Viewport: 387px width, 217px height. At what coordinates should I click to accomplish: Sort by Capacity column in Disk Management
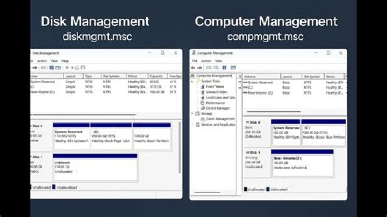click(x=157, y=76)
